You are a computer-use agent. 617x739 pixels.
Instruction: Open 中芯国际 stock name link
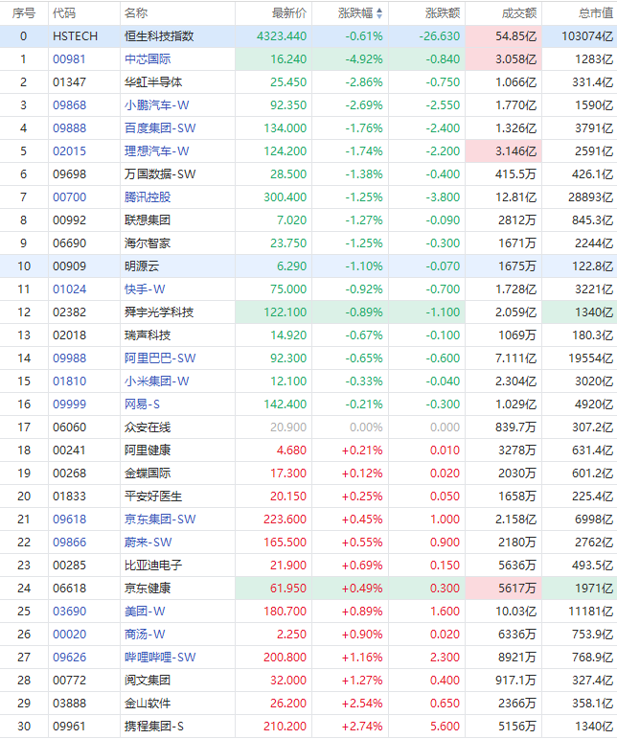(x=148, y=59)
